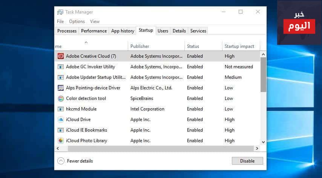Open the File menu

(60, 21)
